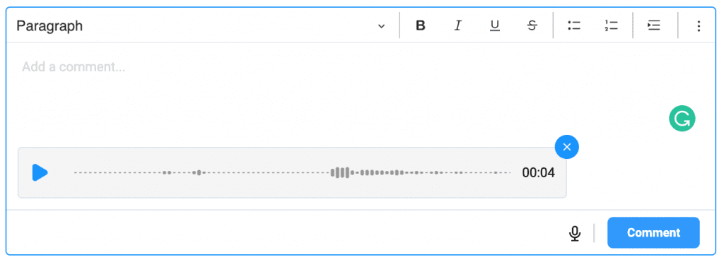Viewport: 724px width, 262px height.
Task: Toggle bold formatting
Action: pyautogui.click(x=420, y=26)
